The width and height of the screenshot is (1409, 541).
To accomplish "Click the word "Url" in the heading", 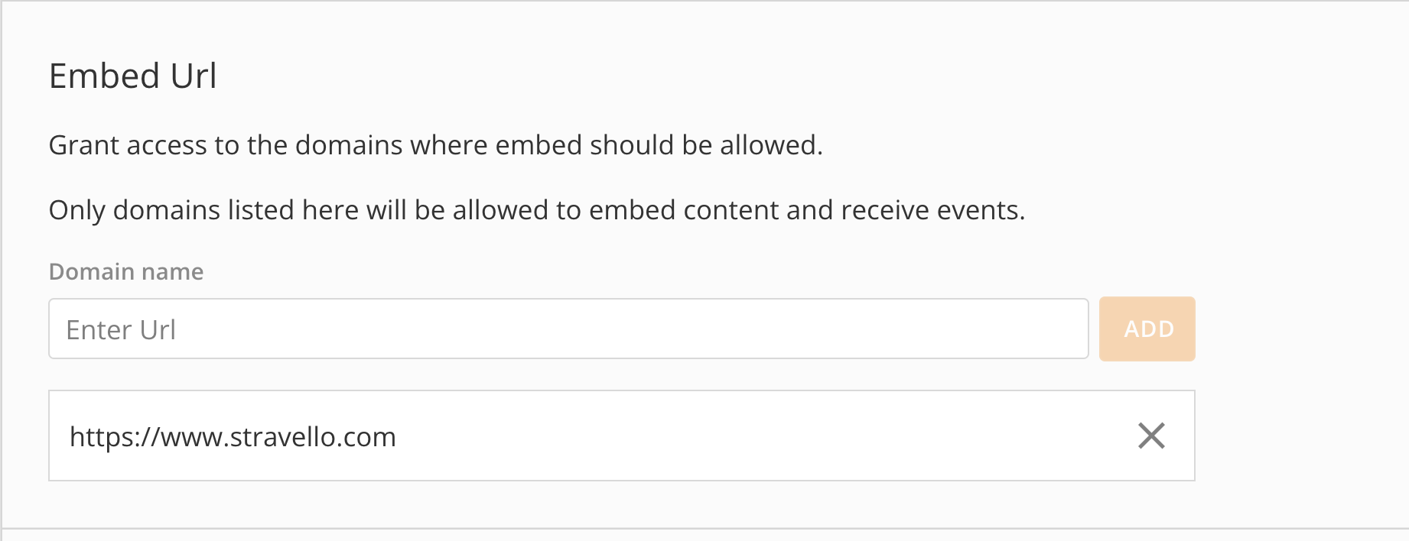I will tap(194, 76).
